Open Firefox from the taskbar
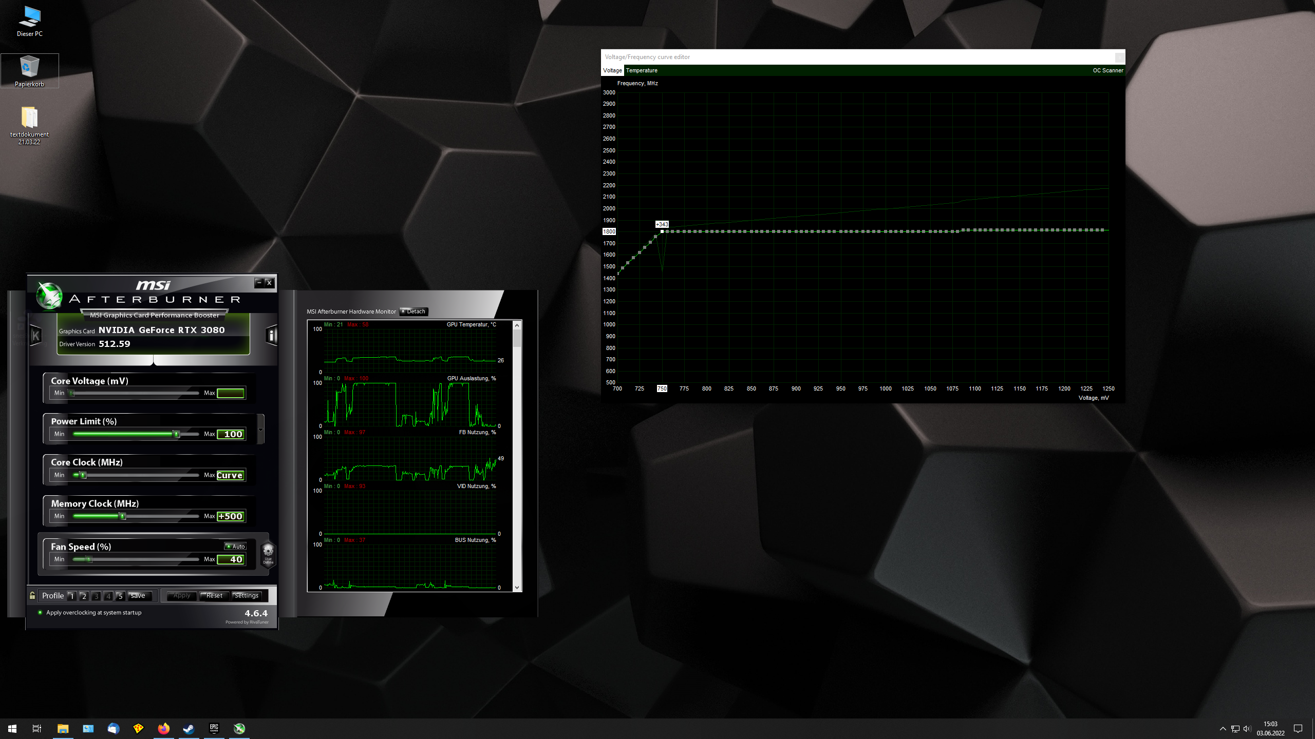The height and width of the screenshot is (739, 1315). click(x=163, y=728)
